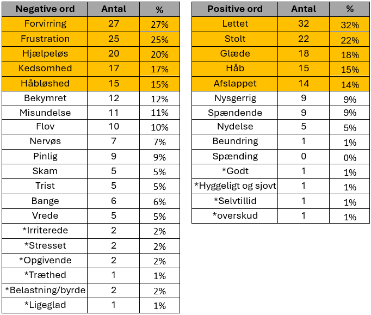371x315 pixels.
Task: Click the 'Håbløshed' cell
Action: pos(45,84)
